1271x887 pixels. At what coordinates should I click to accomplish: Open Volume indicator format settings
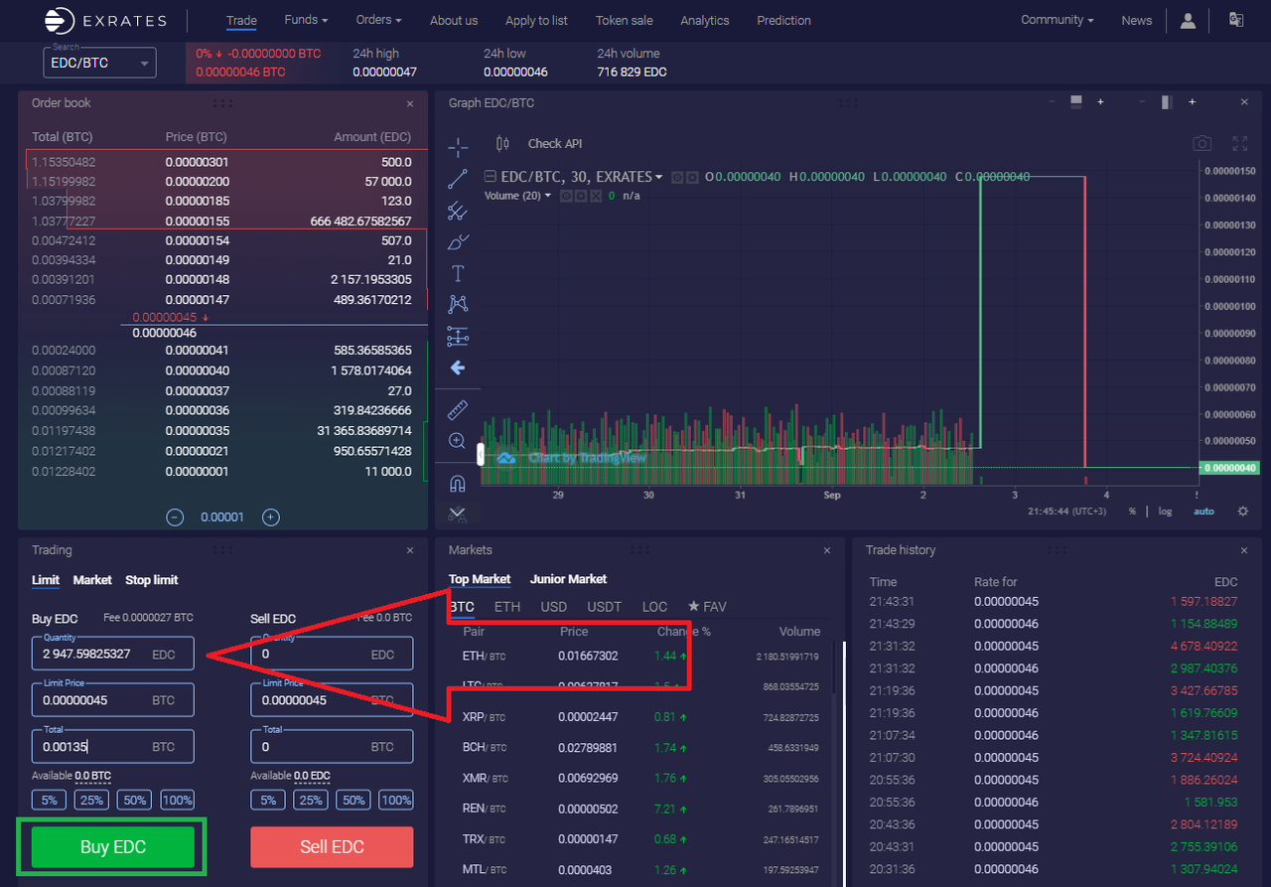(x=580, y=196)
